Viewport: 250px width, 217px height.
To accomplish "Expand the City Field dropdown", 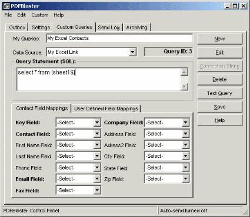I will pyautogui.click(x=185, y=156).
